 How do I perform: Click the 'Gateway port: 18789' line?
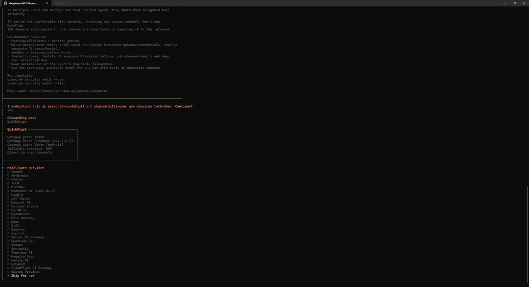click(x=25, y=137)
